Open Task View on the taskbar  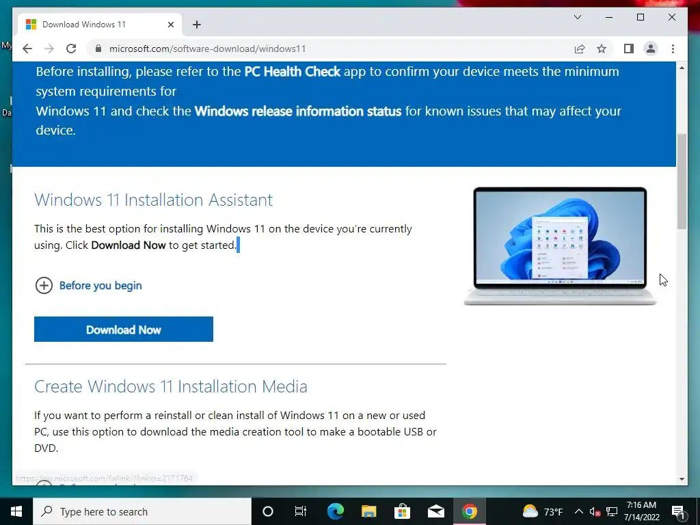pyautogui.click(x=301, y=511)
